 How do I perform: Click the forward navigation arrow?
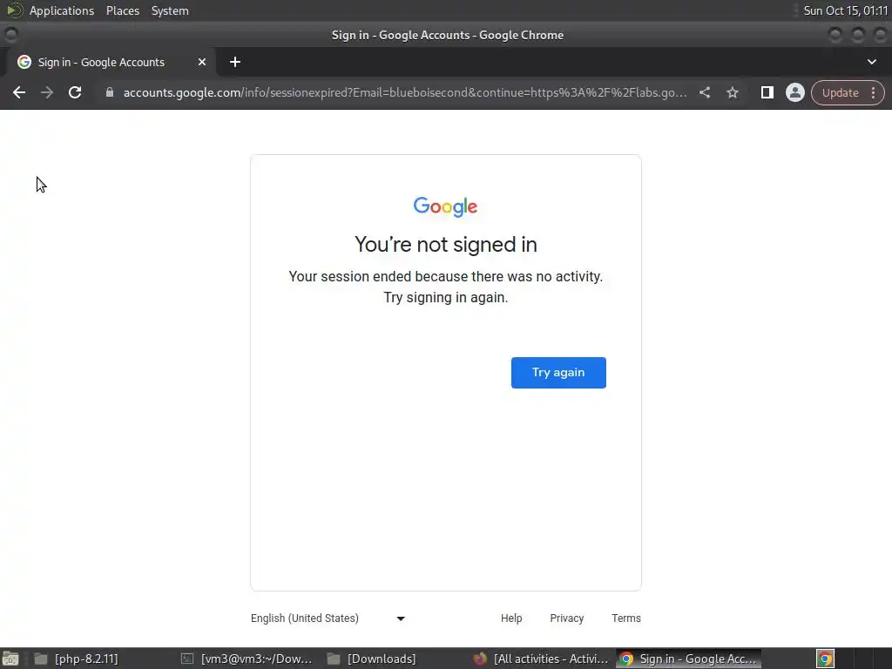[47, 92]
